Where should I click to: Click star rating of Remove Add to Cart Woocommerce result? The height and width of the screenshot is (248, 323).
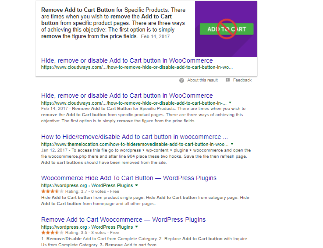click(52, 233)
